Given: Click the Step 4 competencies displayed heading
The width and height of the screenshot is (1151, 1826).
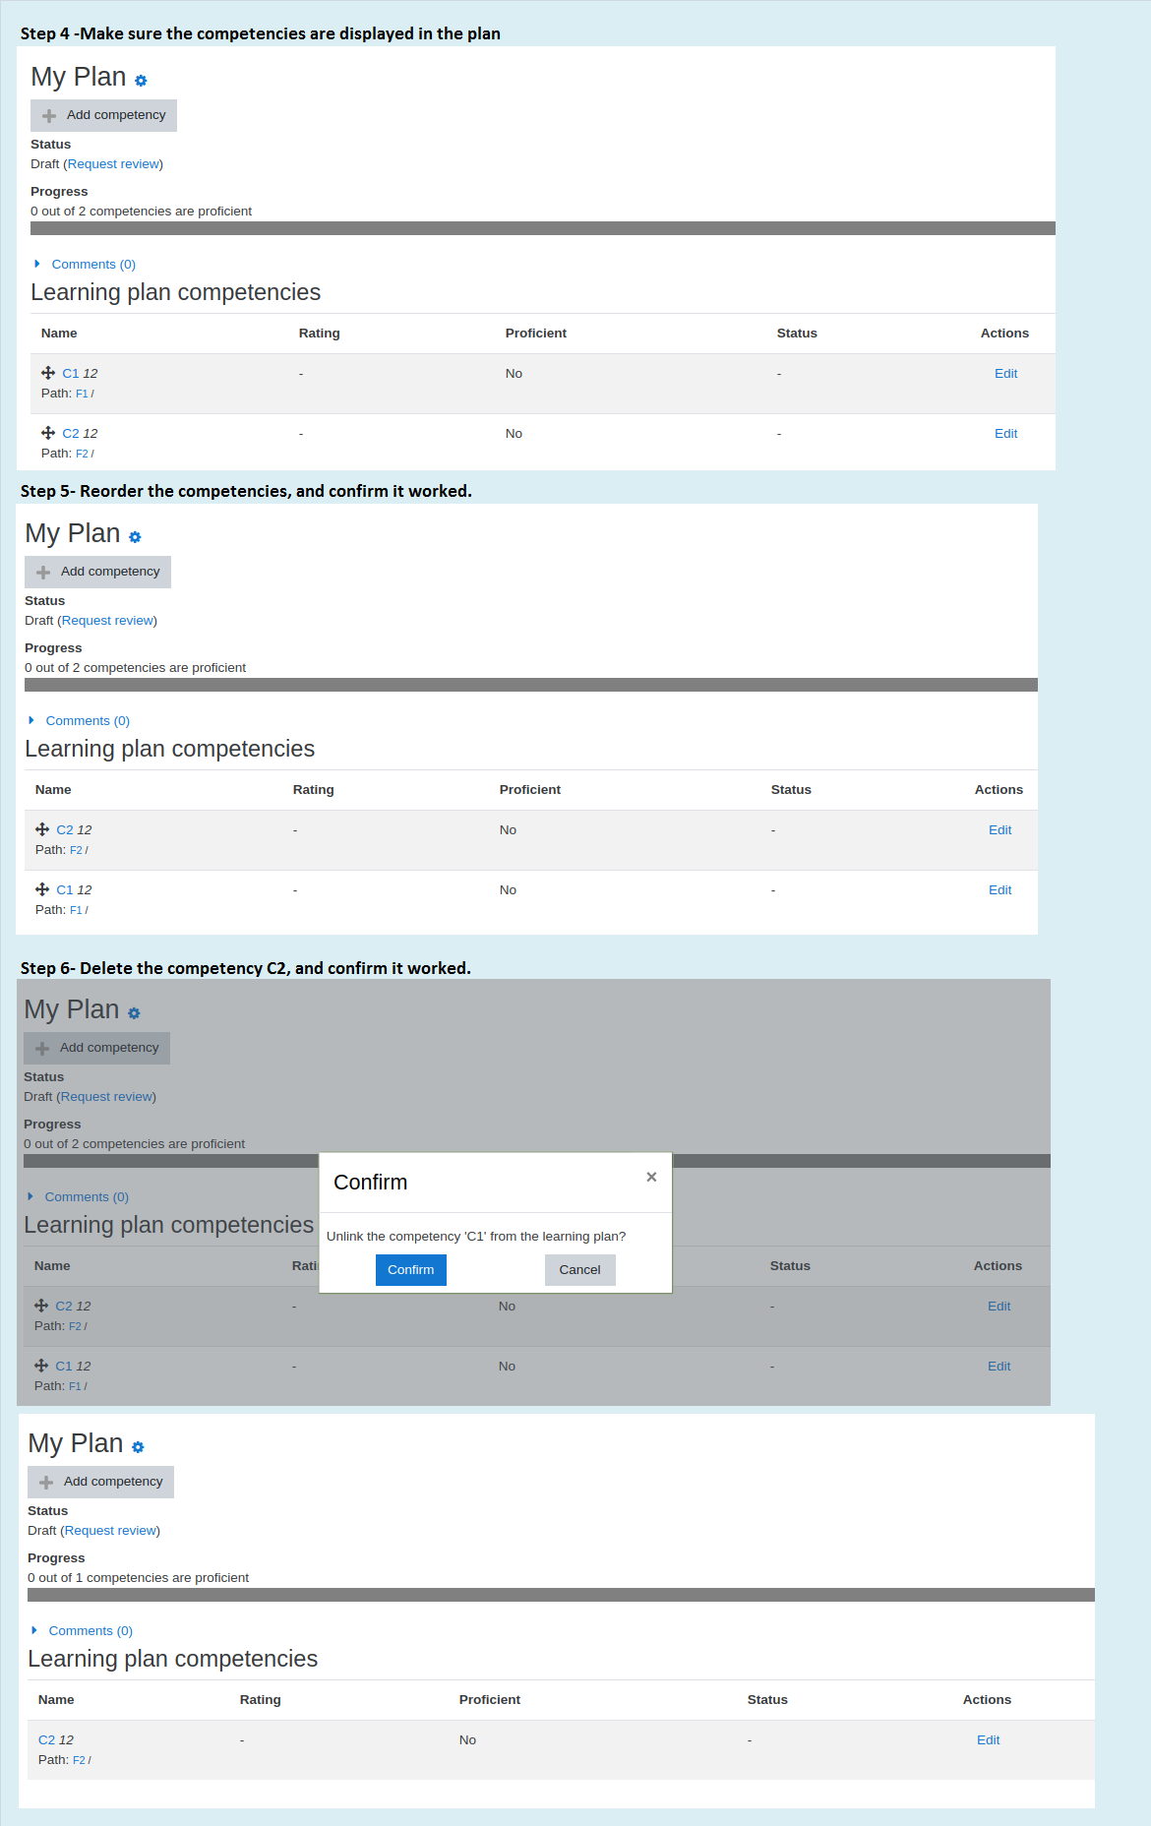Looking at the screenshot, I should 260,33.
